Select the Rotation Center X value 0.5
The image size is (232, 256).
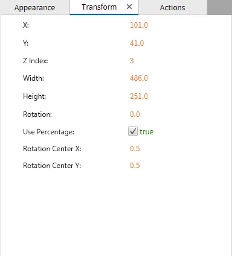[135, 149]
